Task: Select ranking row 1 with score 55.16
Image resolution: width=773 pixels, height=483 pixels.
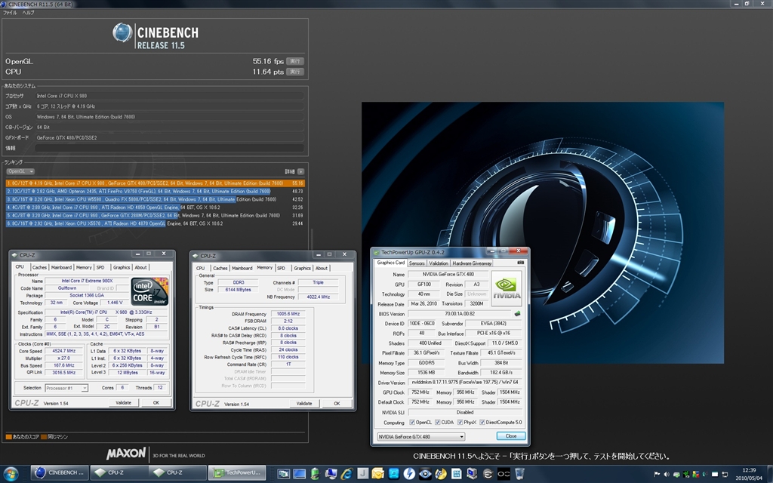Action: [156, 183]
